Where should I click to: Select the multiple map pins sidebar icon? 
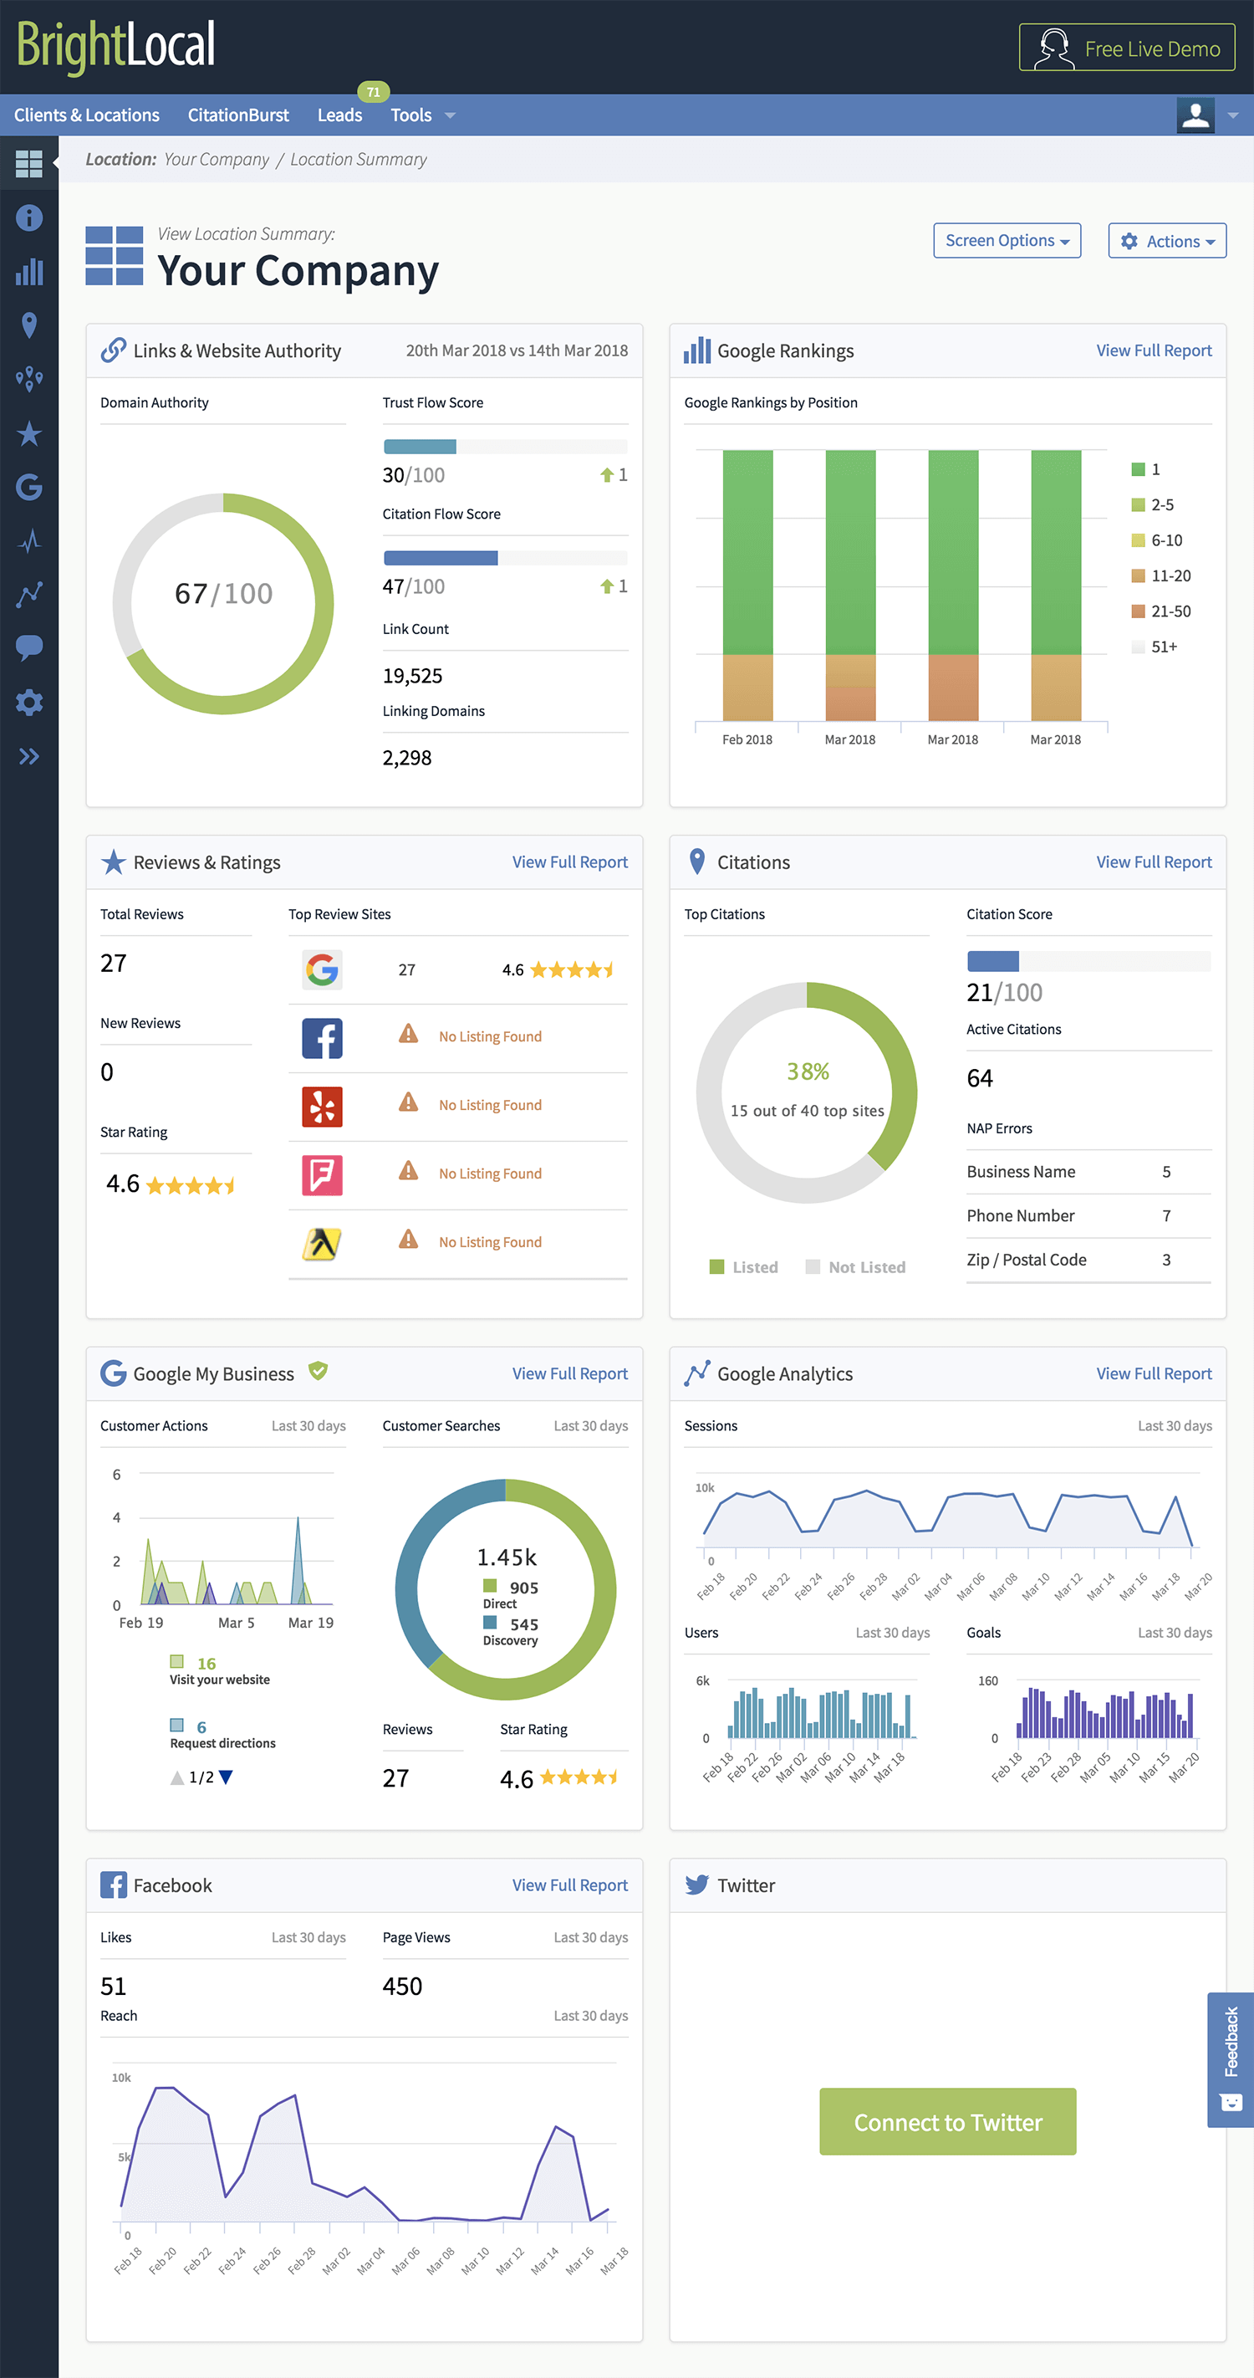28,380
